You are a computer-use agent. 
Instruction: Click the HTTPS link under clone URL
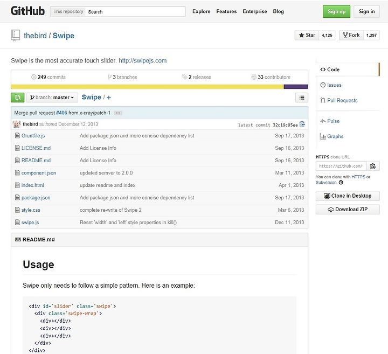358,177
